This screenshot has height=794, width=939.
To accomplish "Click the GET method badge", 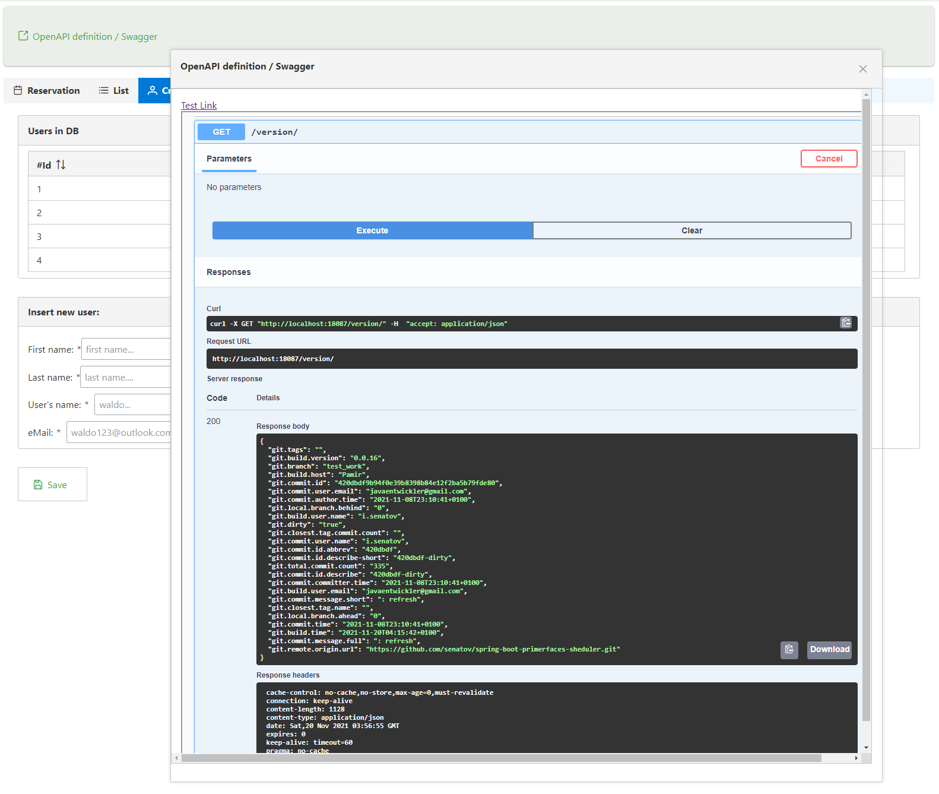I will 221,132.
